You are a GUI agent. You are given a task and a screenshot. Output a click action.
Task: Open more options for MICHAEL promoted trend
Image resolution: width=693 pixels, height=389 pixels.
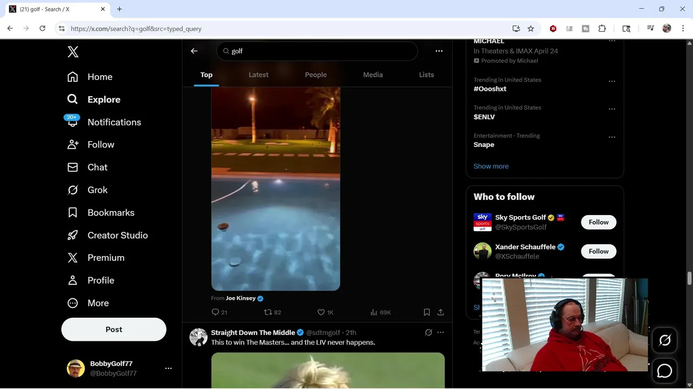(x=612, y=41)
